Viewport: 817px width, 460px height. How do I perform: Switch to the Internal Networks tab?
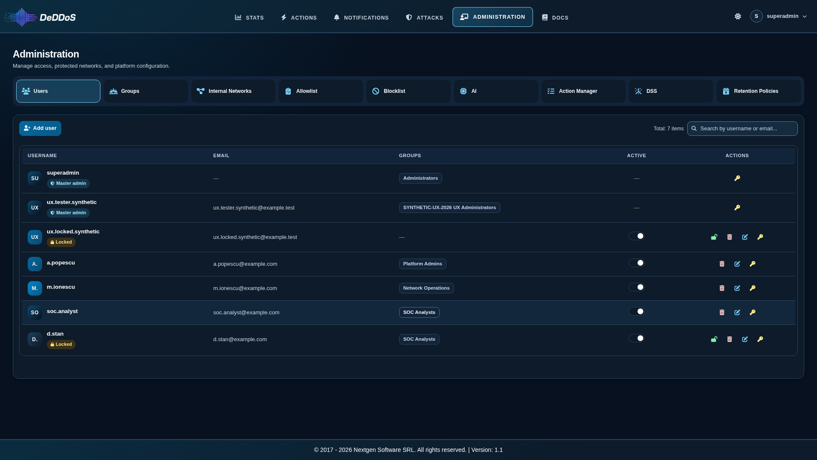point(233,91)
